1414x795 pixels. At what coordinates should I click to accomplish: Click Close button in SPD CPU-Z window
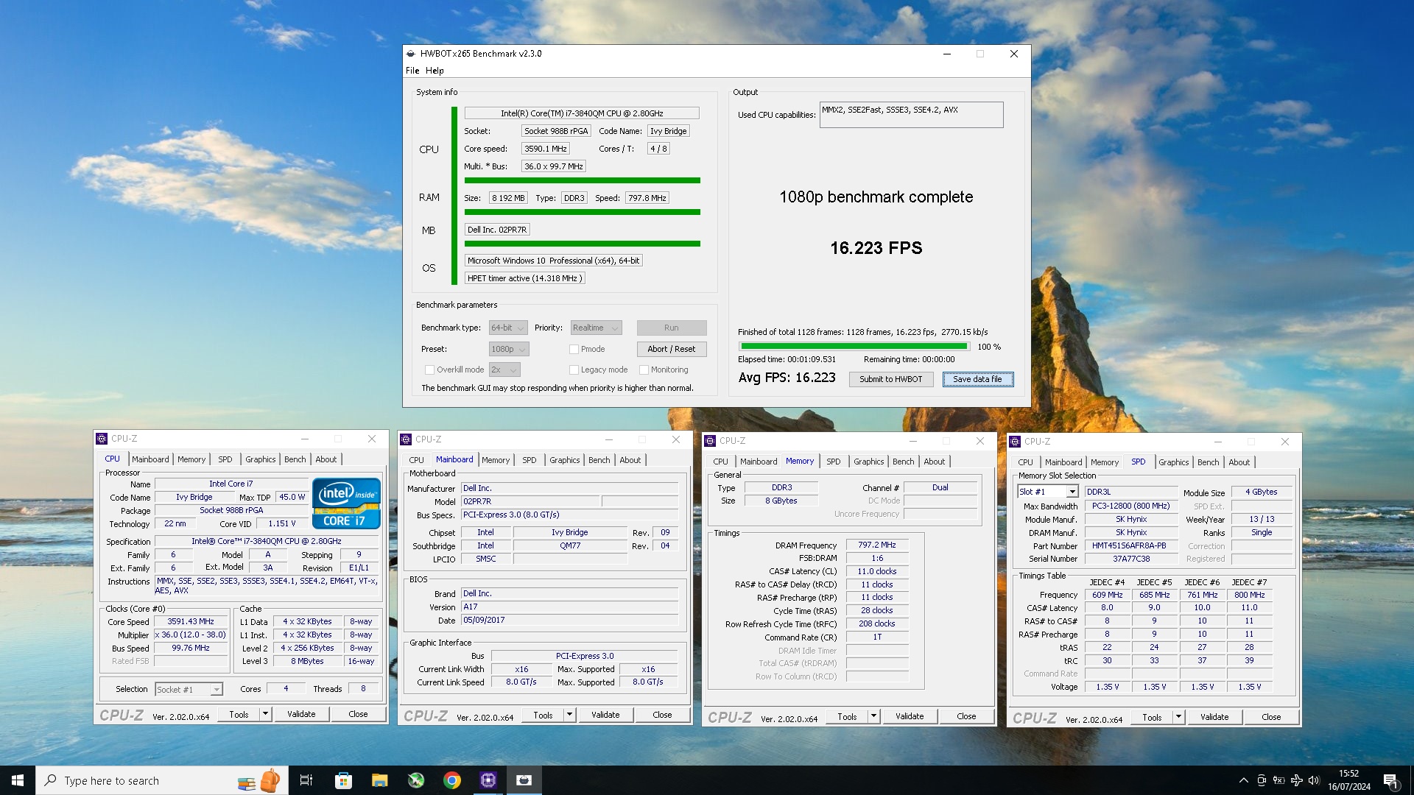tap(1271, 717)
